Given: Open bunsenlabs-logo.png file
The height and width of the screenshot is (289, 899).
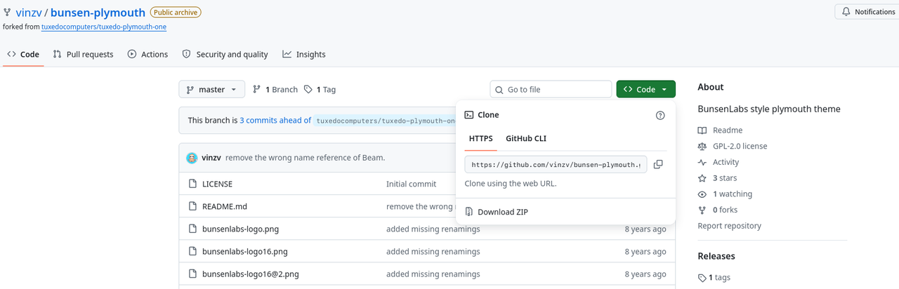Looking at the screenshot, I should (x=241, y=229).
